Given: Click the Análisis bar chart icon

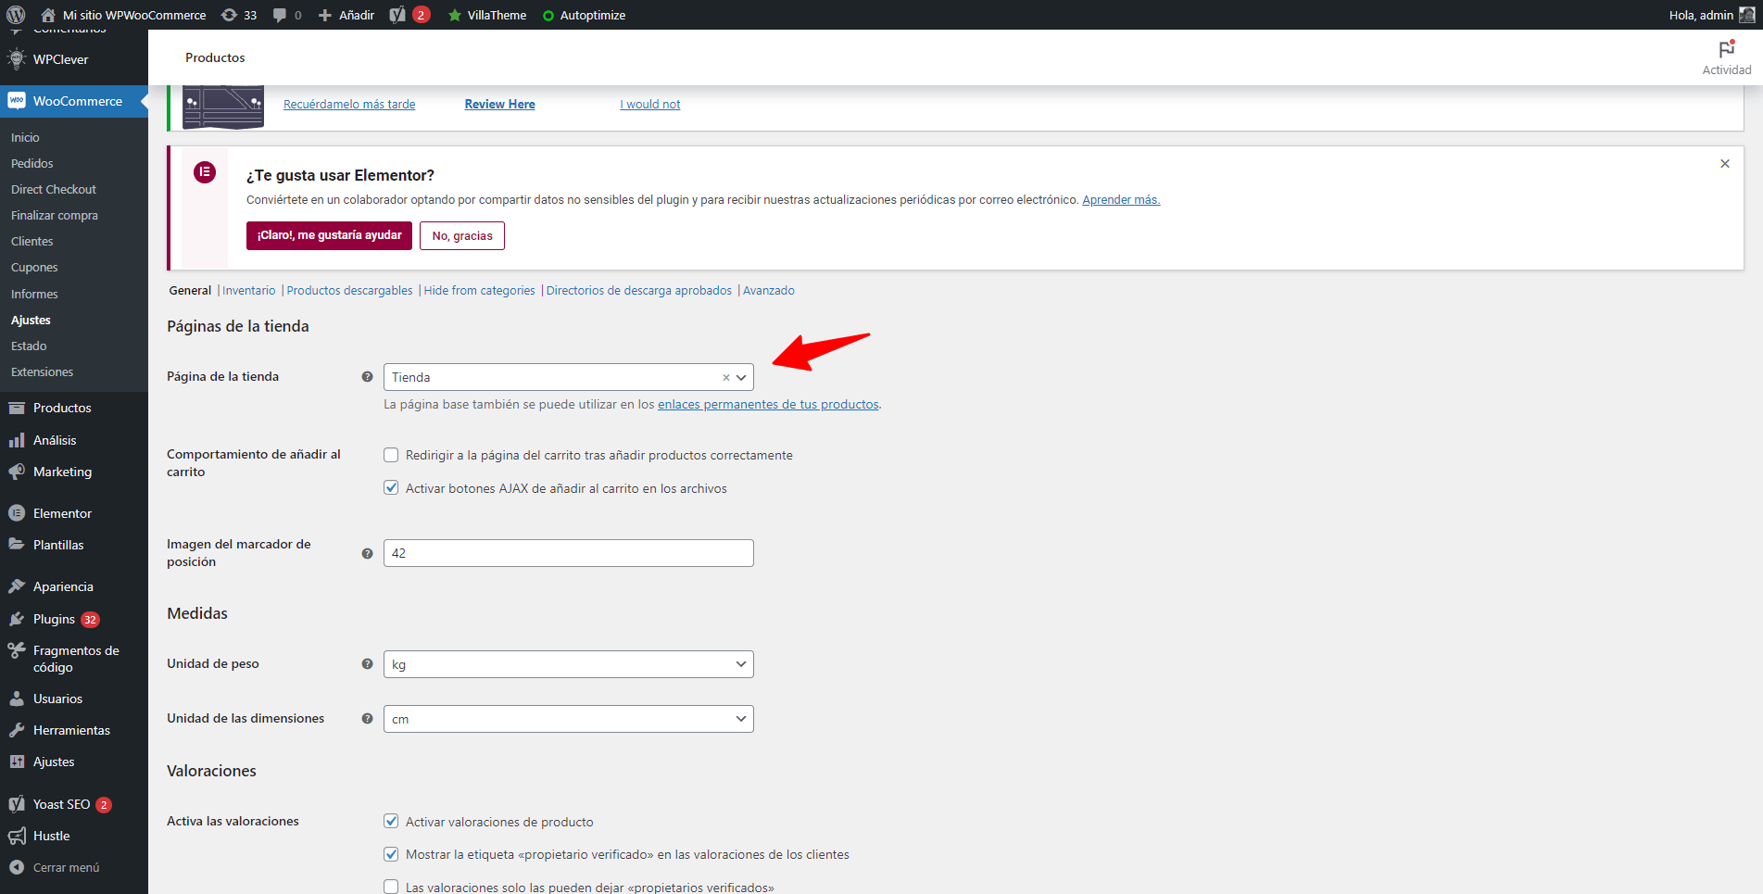Looking at the screenshot, I should coord(17,440).
